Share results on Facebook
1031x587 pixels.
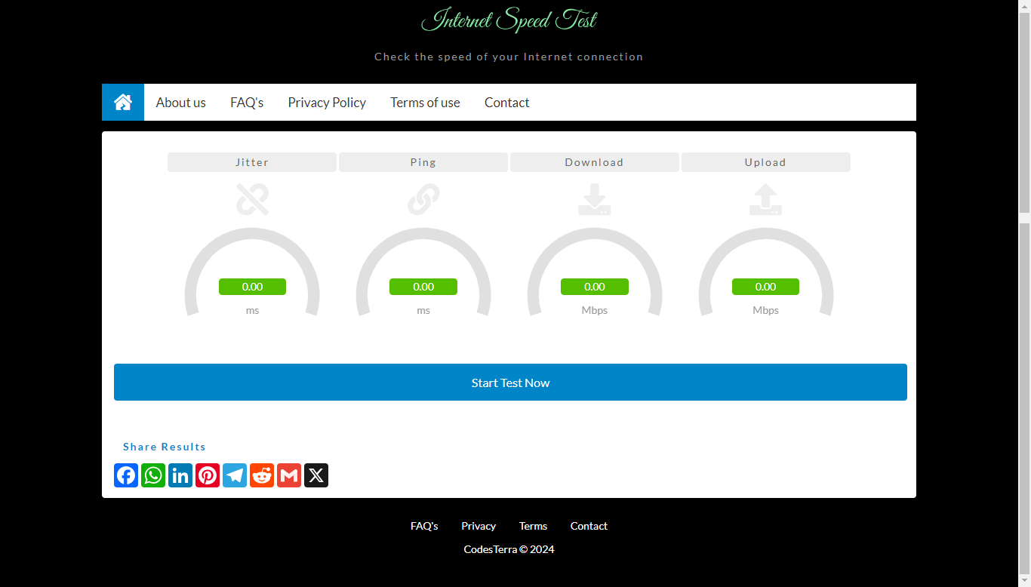point(126,475)
